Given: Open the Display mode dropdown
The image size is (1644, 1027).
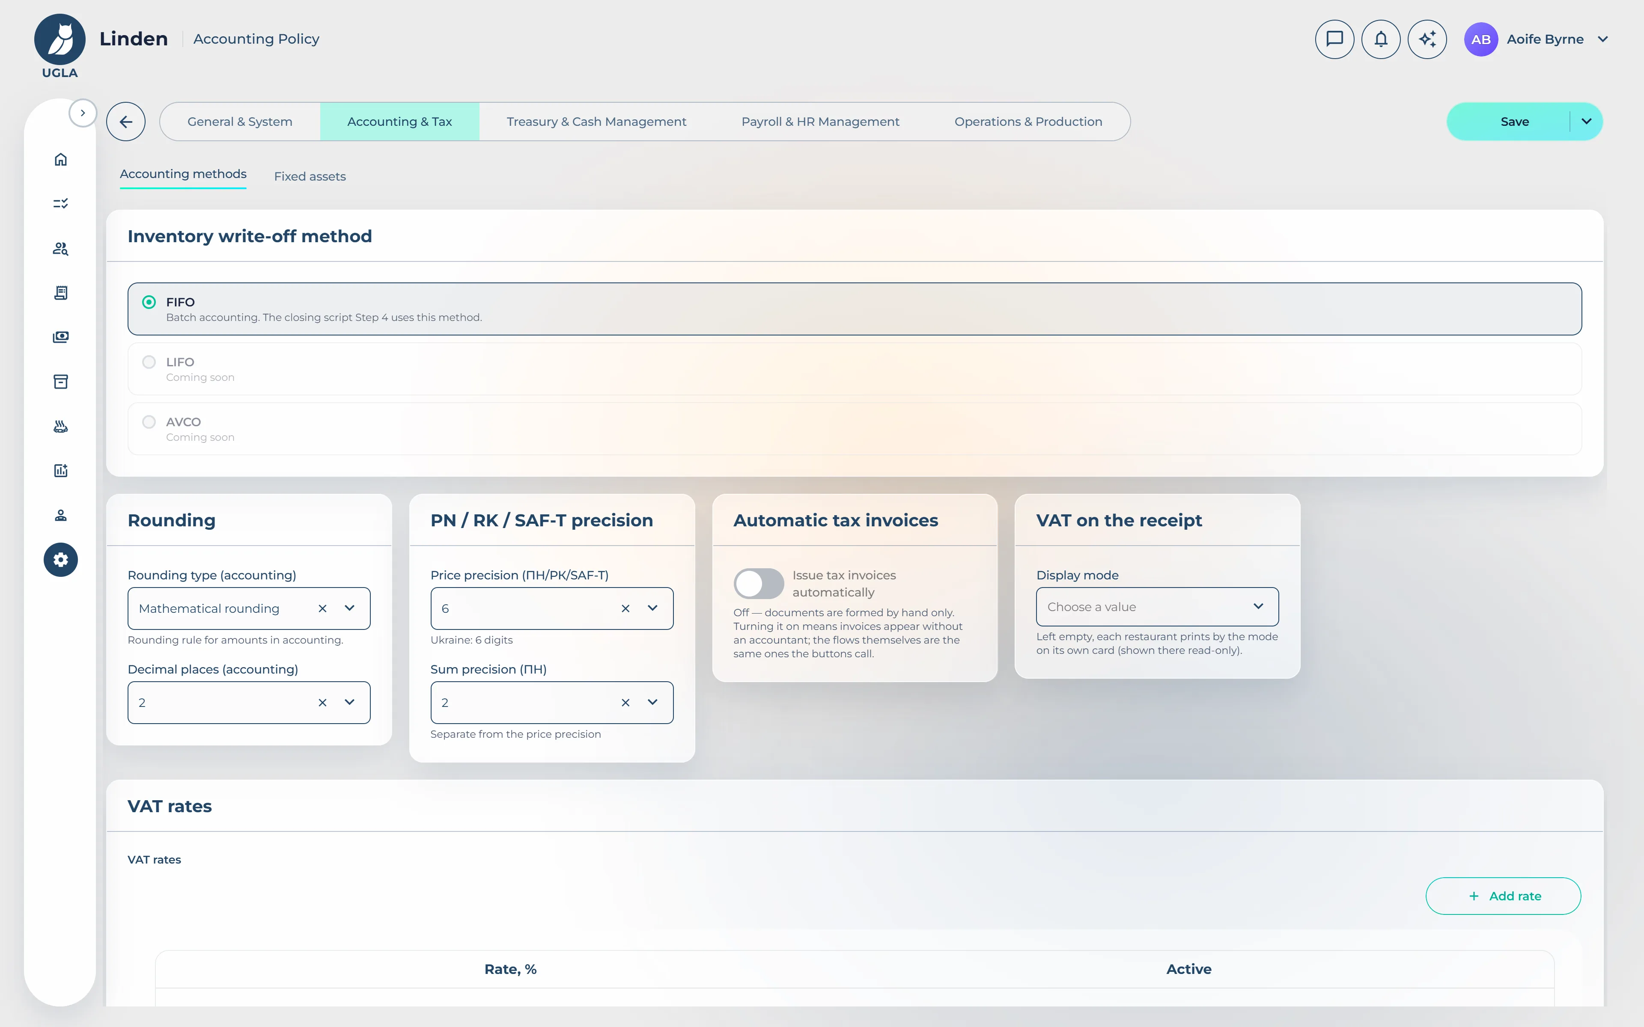Looking at the screenshot, I should [x=1157, y=606].
